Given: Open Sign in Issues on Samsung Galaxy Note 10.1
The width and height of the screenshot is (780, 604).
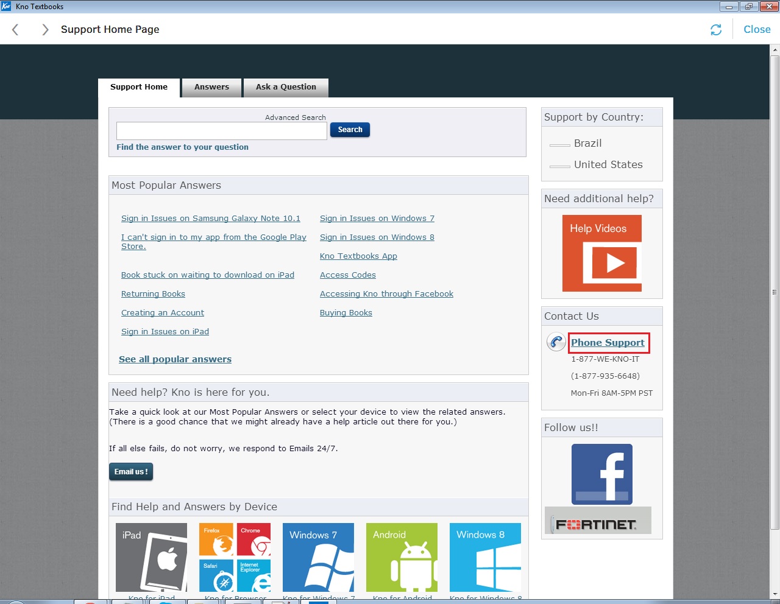Looking at the screenshot, I should pos(211,219).
